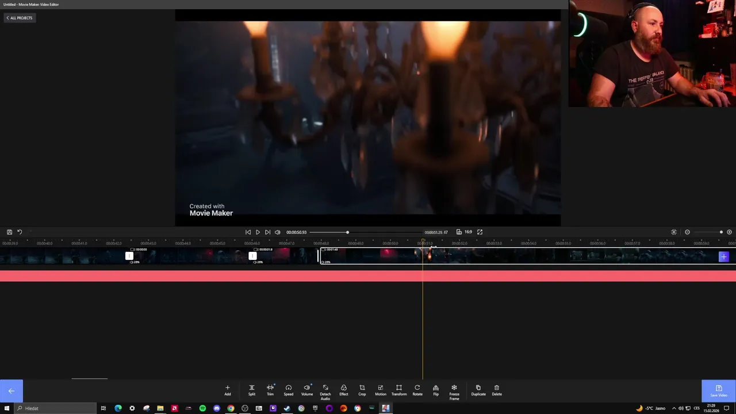Click the second transition marker on timeline
Viewport: 736px width, 414px height.
click(252, 256)
